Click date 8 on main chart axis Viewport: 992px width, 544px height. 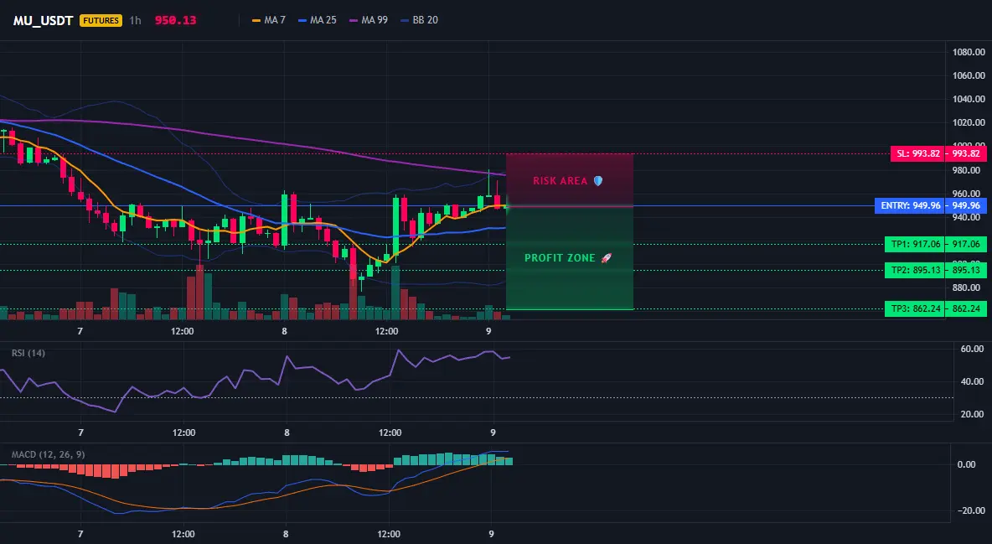tap(284, 331)
